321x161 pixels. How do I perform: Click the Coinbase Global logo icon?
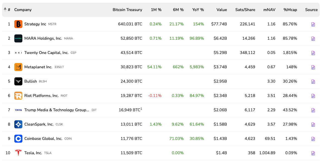[x=18, y=139]
